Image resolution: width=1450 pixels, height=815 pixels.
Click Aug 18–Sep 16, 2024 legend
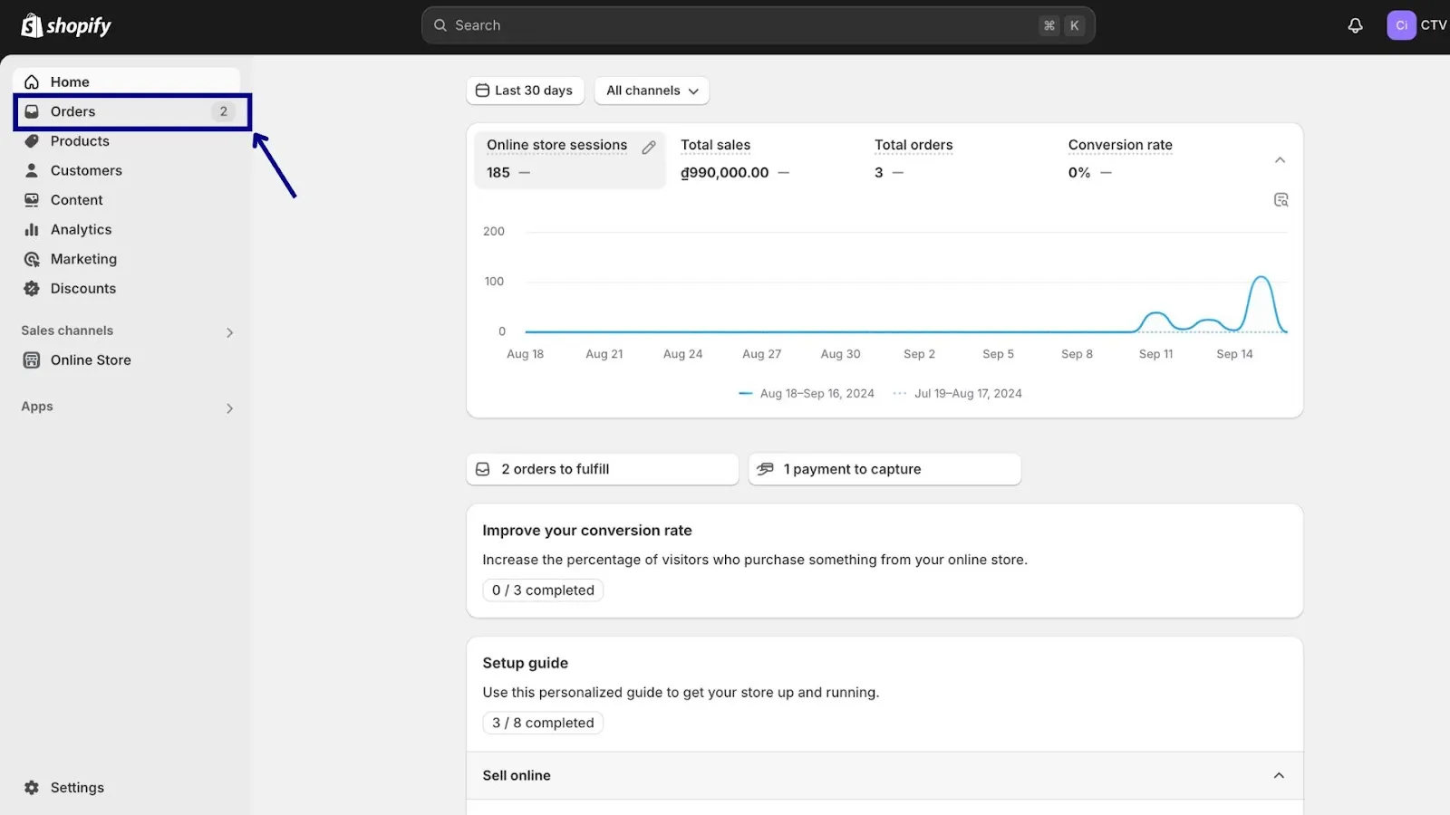(807, 394)
